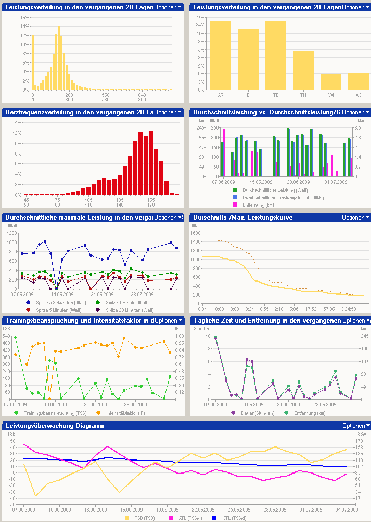Click the blue Spitze 5 Sekunden legend marker
The height and width of the screenshot is (524, 371).
[x=28, y=302]
